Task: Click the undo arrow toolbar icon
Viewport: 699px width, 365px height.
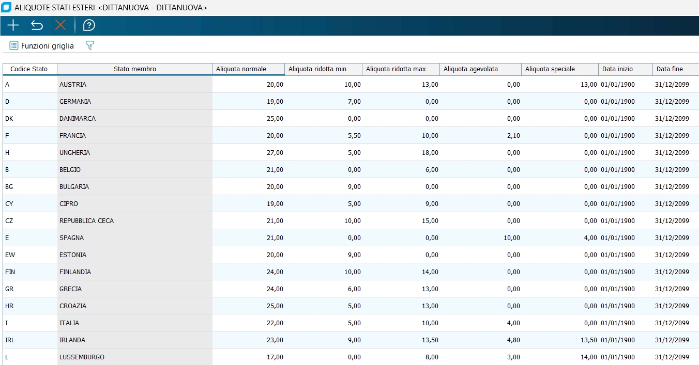Action: pyautogui.click(x=37, y=25)
